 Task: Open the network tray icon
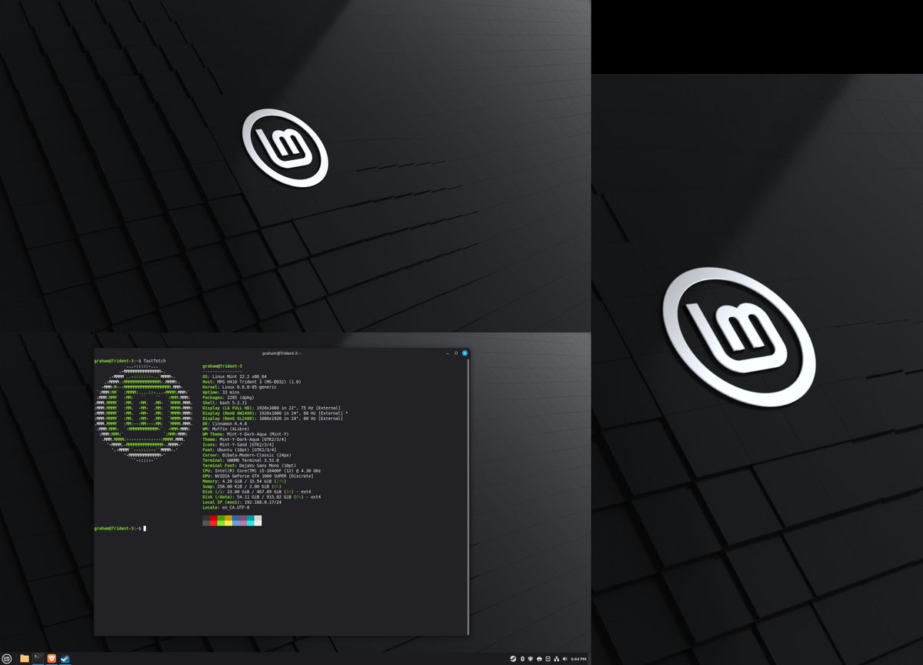557,659
